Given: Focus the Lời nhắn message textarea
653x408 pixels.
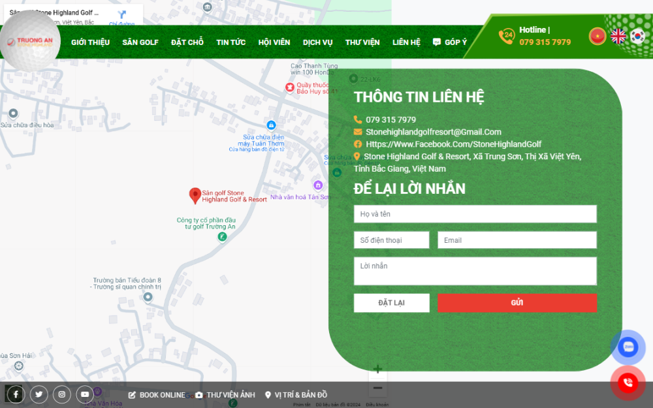Looking at the screenshot, I should (x=475, y=271).
